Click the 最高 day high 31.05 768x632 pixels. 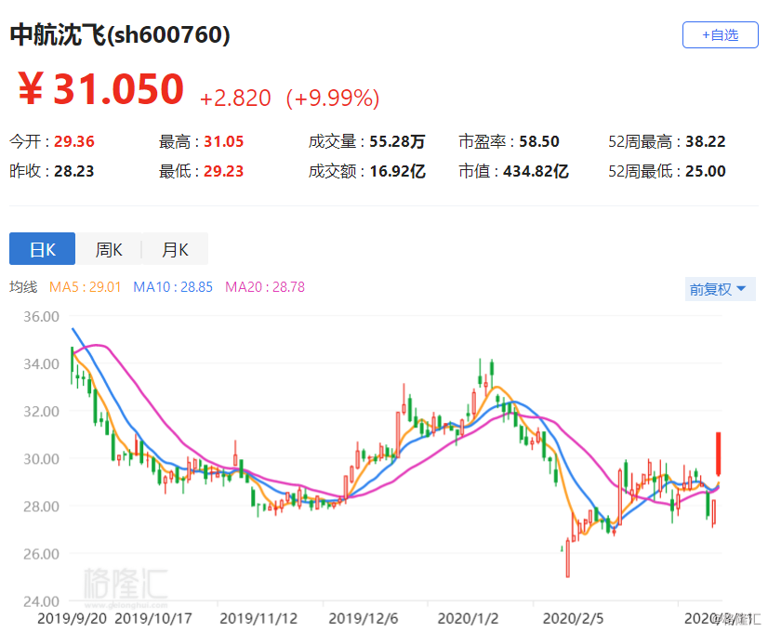[223, 141]
